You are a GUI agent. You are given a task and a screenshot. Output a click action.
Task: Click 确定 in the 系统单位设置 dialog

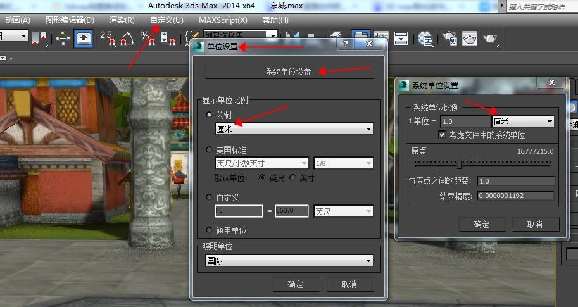tap(482, 224)
